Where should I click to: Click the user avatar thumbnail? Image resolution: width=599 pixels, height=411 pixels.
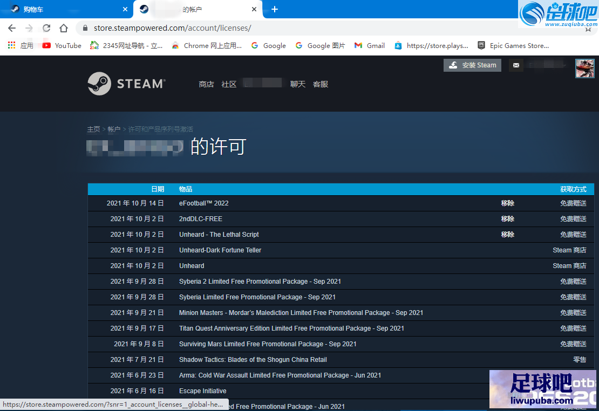click(x=585, y=68)
